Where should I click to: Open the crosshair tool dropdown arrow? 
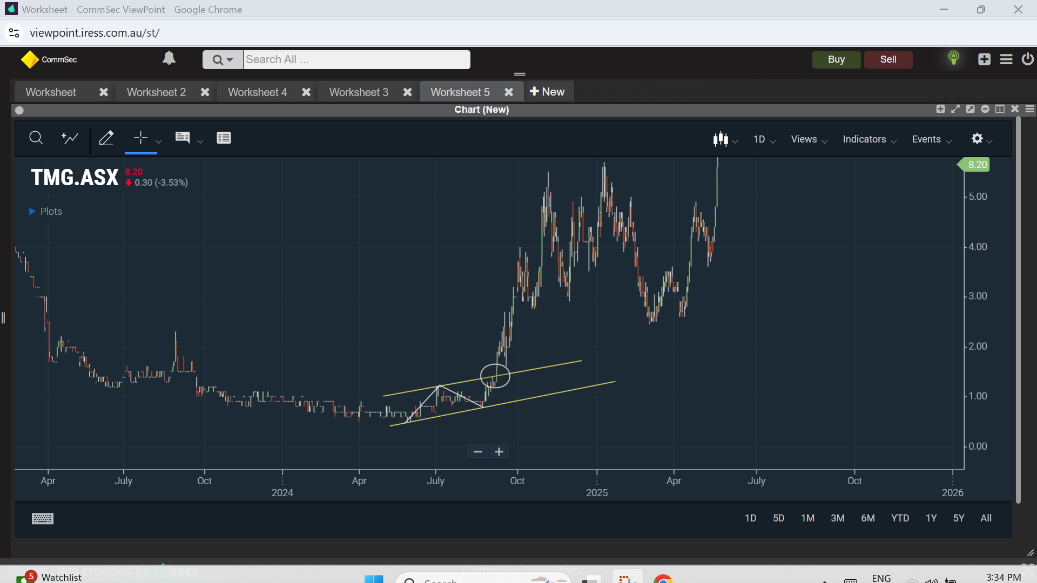tap(158, 141)
